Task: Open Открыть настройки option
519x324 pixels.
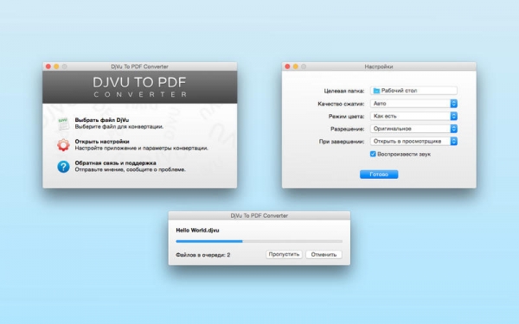Action: coord(102,142)
